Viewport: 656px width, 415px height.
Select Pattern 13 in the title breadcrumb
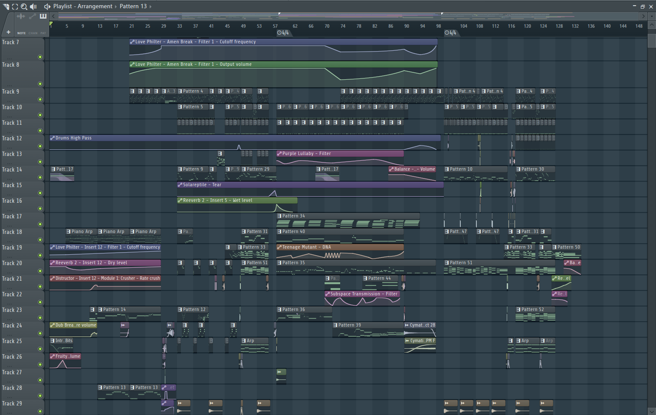coord(133,6)
